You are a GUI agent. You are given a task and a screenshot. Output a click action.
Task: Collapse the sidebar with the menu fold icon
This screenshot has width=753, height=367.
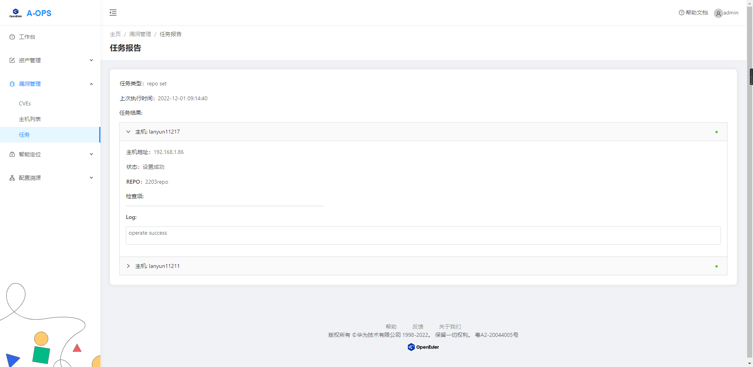(113, 13)
